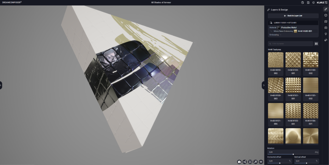
Task: Expand the left collapsed side panel
Action: [1, 85]
